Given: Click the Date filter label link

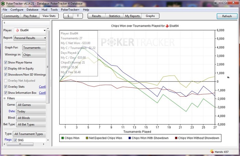Looking at the screenshot, I should 12,111.
